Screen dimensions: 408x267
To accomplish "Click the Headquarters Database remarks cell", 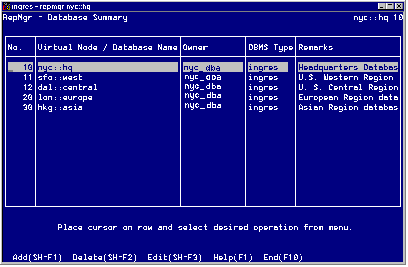I will click(348, 67).
